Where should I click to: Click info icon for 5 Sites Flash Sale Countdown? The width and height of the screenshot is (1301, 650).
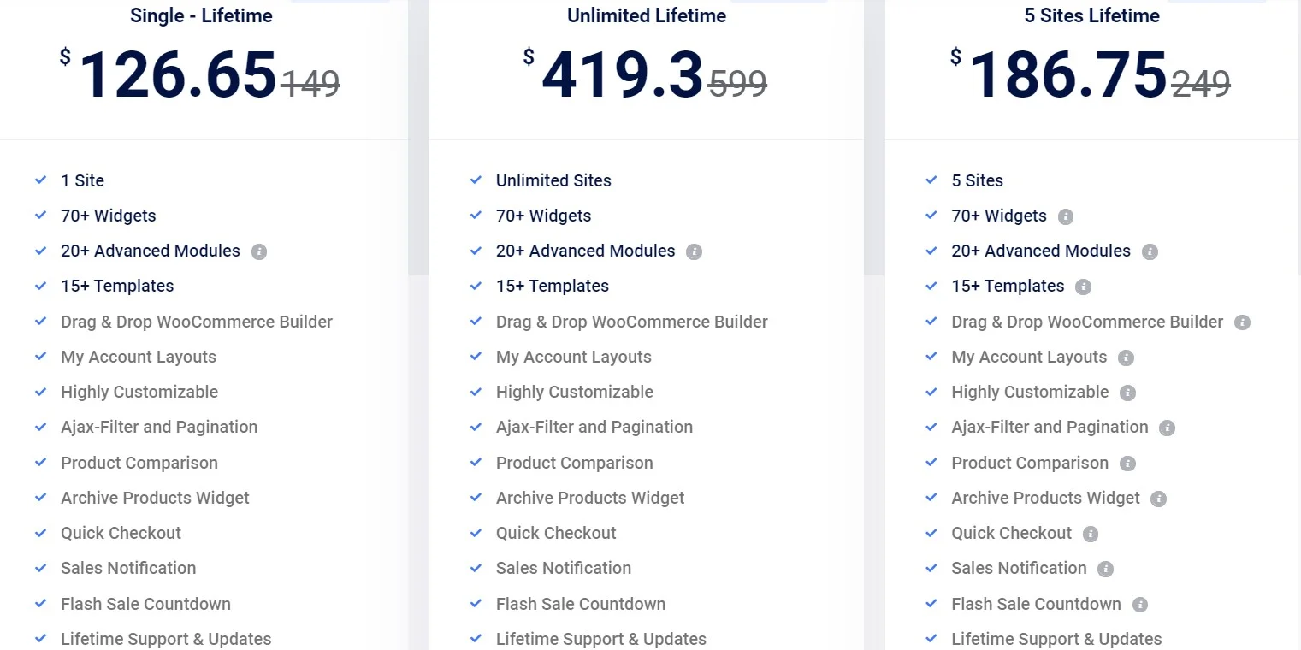(1140, 605)
